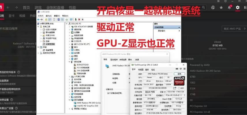Viewport: 247px width, 115px height.
Task: Expand 端口 (COM 和 LPT) category
Action: pyautogui.click(x=70, y=44)
